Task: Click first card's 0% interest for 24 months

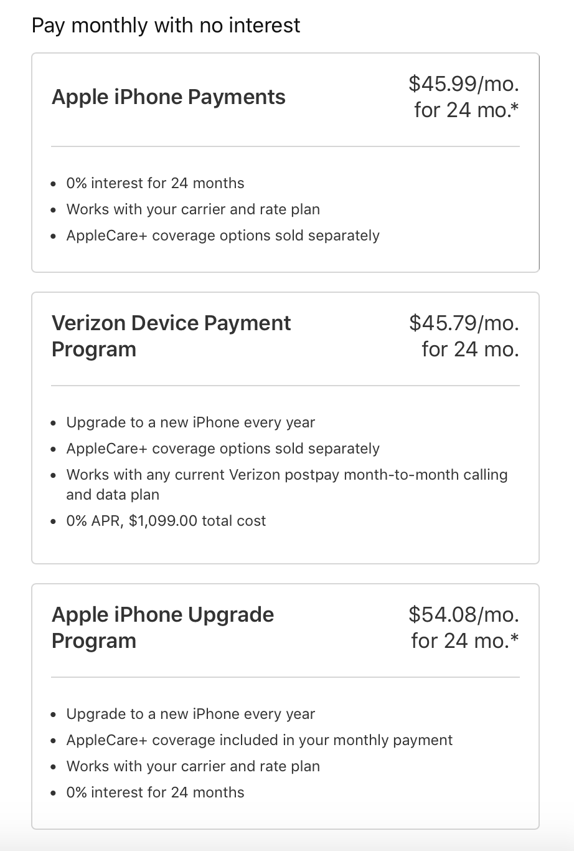Action: [x=155, y=183]
